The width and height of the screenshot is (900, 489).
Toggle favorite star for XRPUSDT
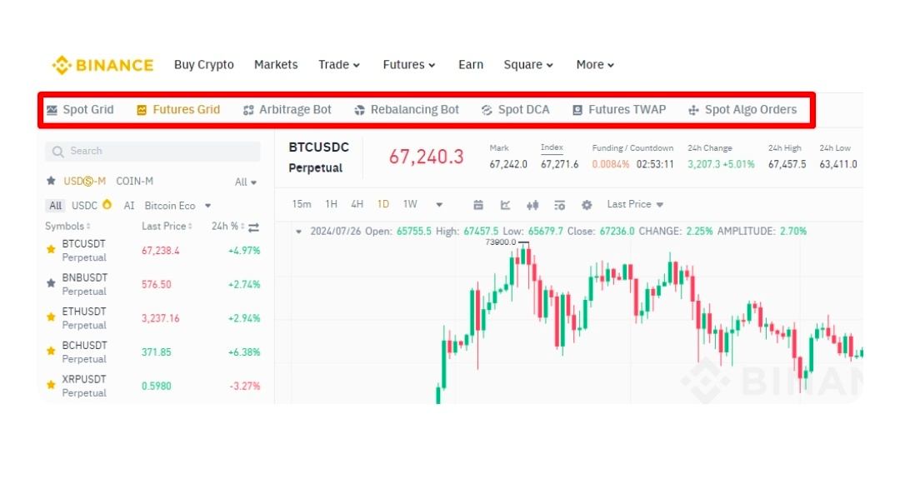pos(51,385)
